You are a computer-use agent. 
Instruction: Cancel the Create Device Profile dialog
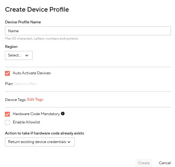point(165,163)
